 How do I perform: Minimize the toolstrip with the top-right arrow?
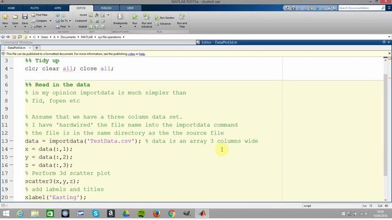[389, 8]
